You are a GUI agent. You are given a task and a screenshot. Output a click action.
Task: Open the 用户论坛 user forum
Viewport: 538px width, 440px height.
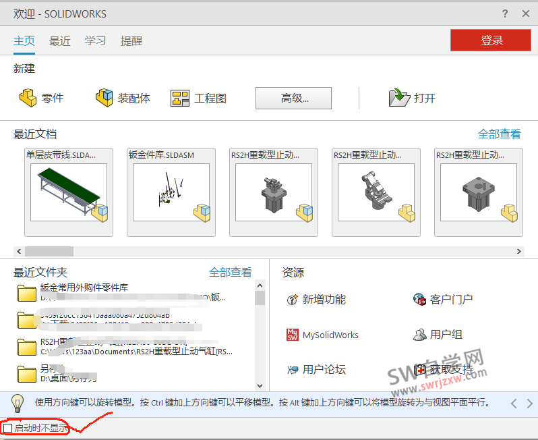(x=316, y=370)
